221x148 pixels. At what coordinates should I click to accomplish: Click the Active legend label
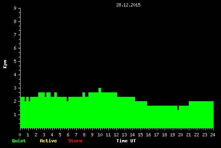(48, 141)
